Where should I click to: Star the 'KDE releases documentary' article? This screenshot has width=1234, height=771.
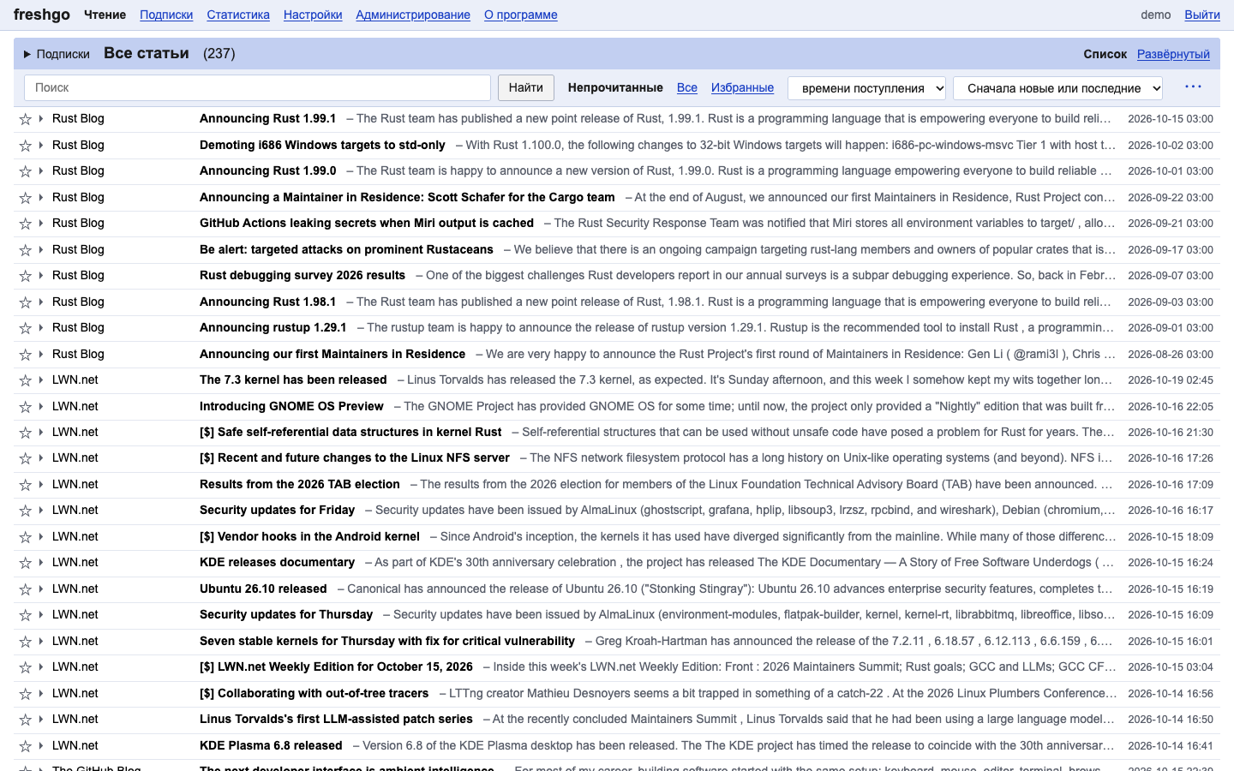coord(26,563)
